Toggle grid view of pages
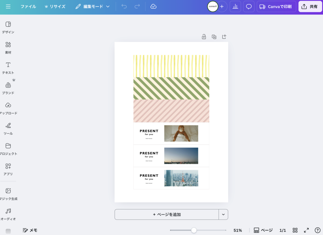The width and height of the screenshot is (323, 235). click(295, 230)
